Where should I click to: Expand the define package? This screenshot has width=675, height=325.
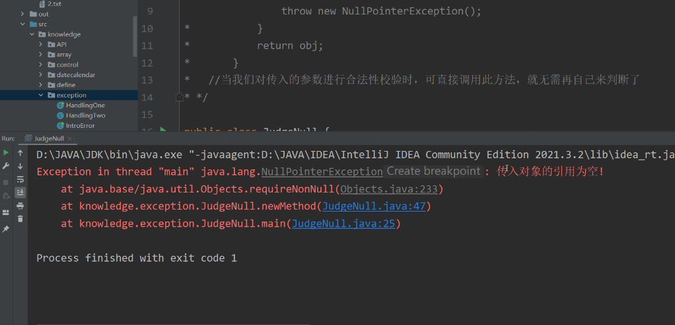click(40, 84)
